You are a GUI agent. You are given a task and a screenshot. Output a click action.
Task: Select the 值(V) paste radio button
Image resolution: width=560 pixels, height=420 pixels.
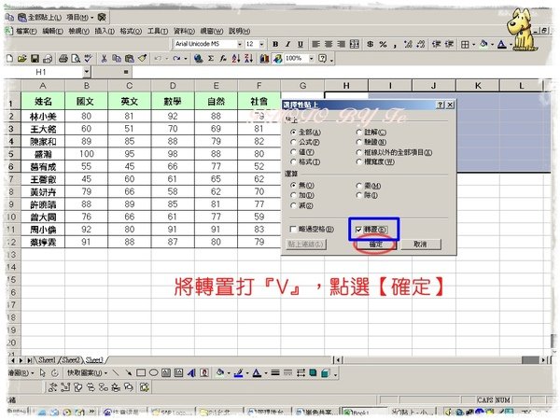click(293, 152)
